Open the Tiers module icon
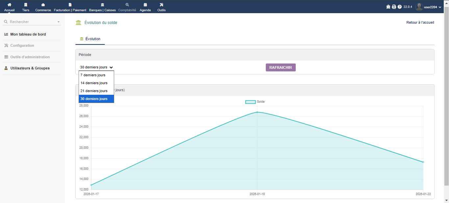Screen dimensions: 449x203 [x=26, y=5]
